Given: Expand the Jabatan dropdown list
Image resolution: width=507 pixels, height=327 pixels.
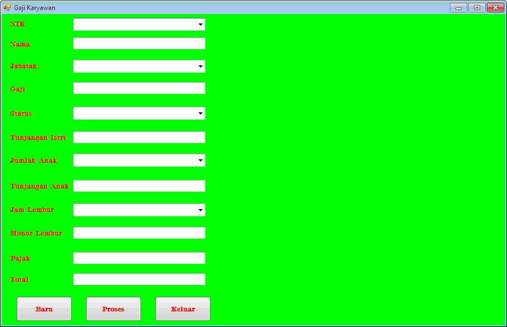Looking at the screenshot, I should pos(139,67).
